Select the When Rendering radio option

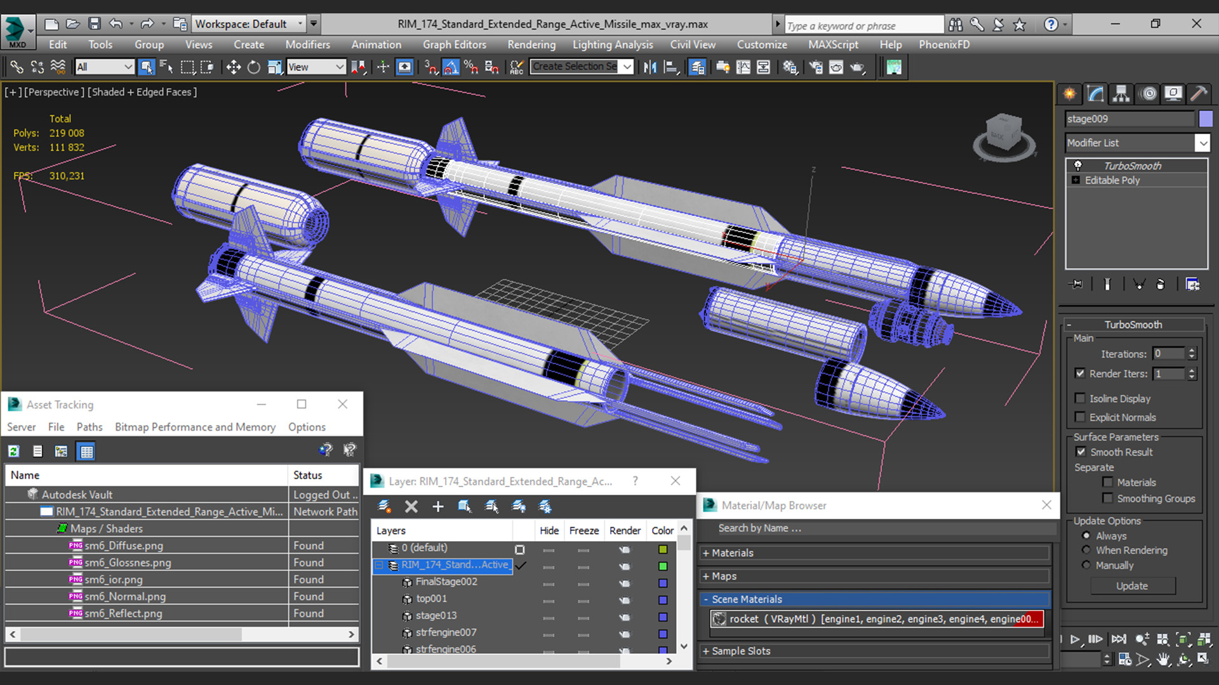point(1086,550)
